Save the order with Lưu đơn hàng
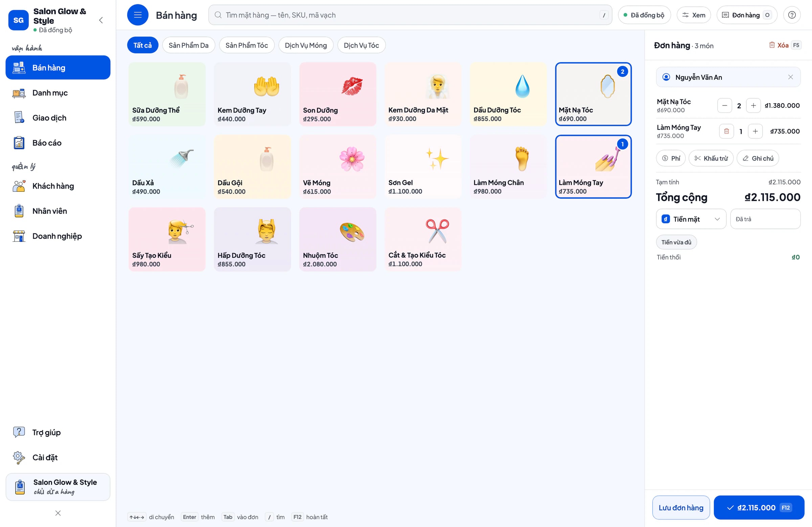 click(x=681, y=508)
